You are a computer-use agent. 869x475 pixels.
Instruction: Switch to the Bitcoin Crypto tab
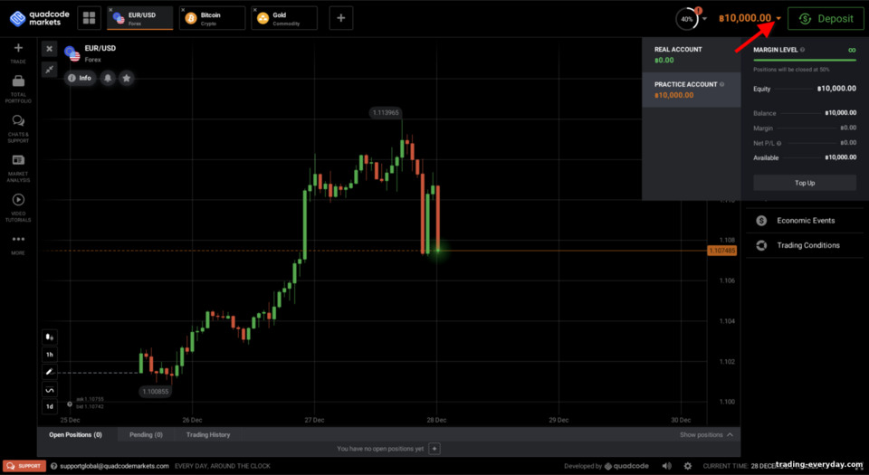tap(212, 18)
